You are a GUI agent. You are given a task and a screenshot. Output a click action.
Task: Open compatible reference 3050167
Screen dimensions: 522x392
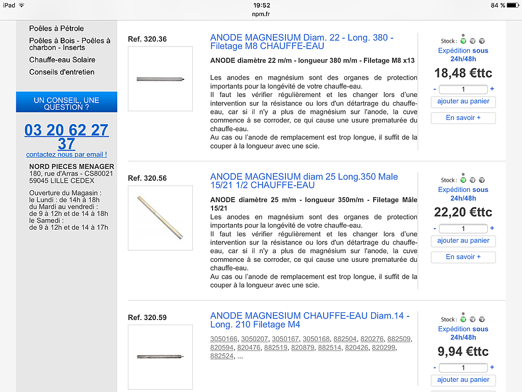(285, 339)
